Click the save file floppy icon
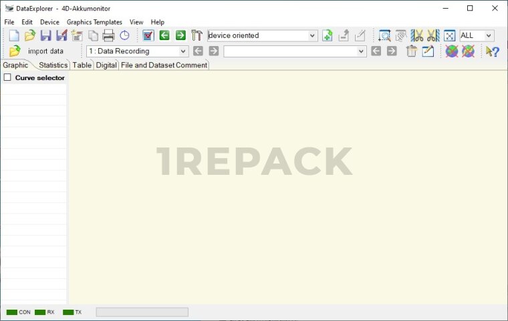This screenshot has width=508, height=321. (x=45, y=36)
